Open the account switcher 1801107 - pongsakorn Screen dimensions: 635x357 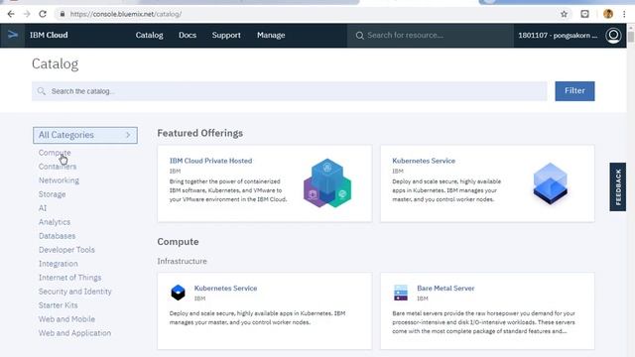558,36
